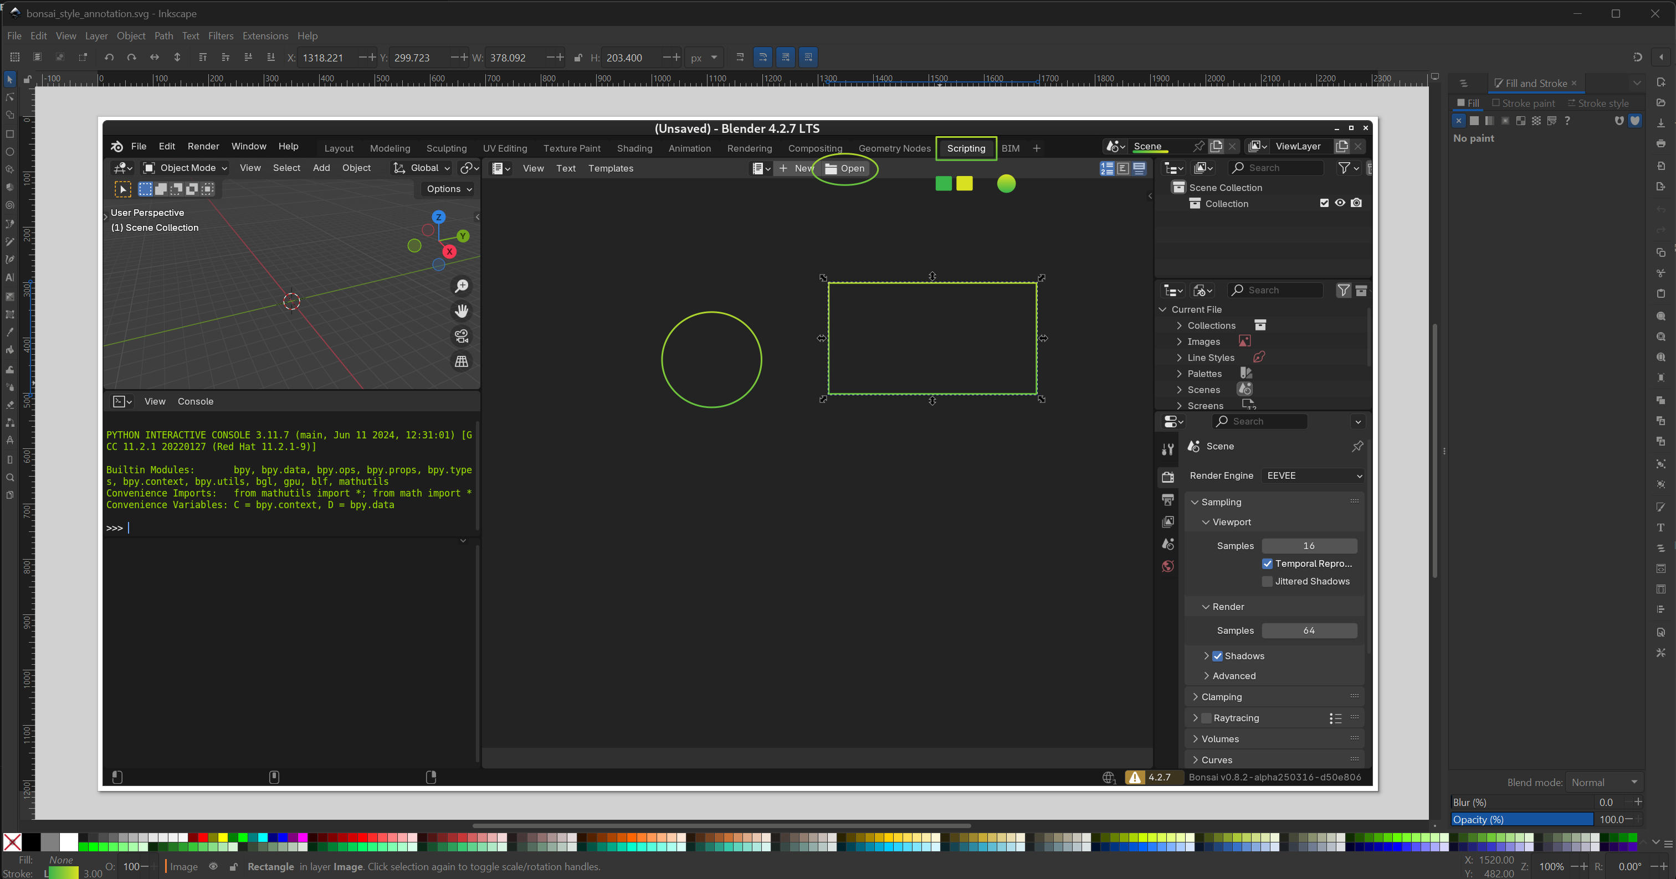The image size is (1676, 879).
Task: Open the Extensions menu
Action: (x=265, y=36)
